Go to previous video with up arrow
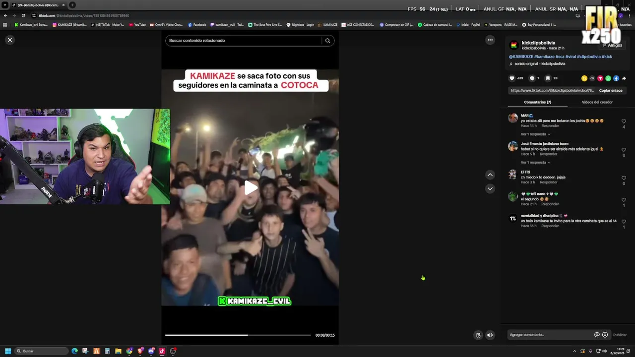The image size is (635, 357). click(x=490, y=175)
